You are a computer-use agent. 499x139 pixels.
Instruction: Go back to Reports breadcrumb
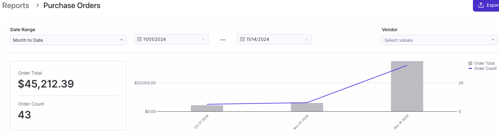16,5
